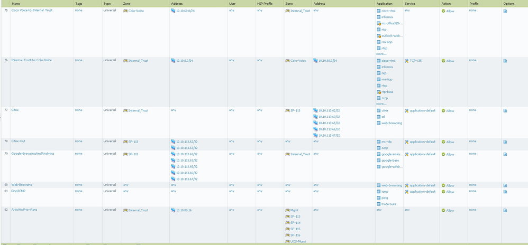Click the 10.10.113.63/32 source address in Citrix-Out
Viewport: 528px width, 245px height.
187,148
